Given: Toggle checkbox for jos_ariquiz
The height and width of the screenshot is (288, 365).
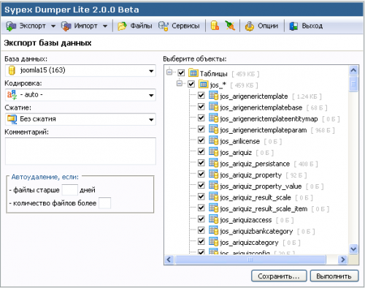Looking at the screenshot, I should pyautogui.click(x=201, y=151).
